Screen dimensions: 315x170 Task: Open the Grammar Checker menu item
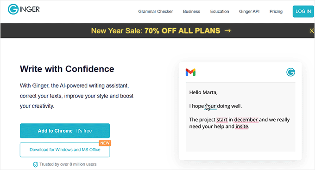tap(155, 12)
